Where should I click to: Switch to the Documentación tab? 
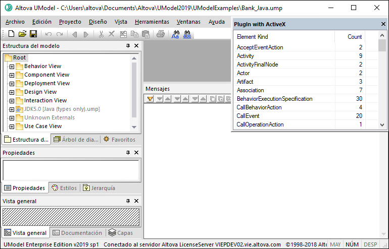pyautogui.click(x=77, y=233)
